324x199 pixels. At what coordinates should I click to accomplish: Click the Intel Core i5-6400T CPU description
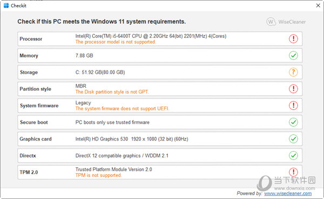point(151,36)
